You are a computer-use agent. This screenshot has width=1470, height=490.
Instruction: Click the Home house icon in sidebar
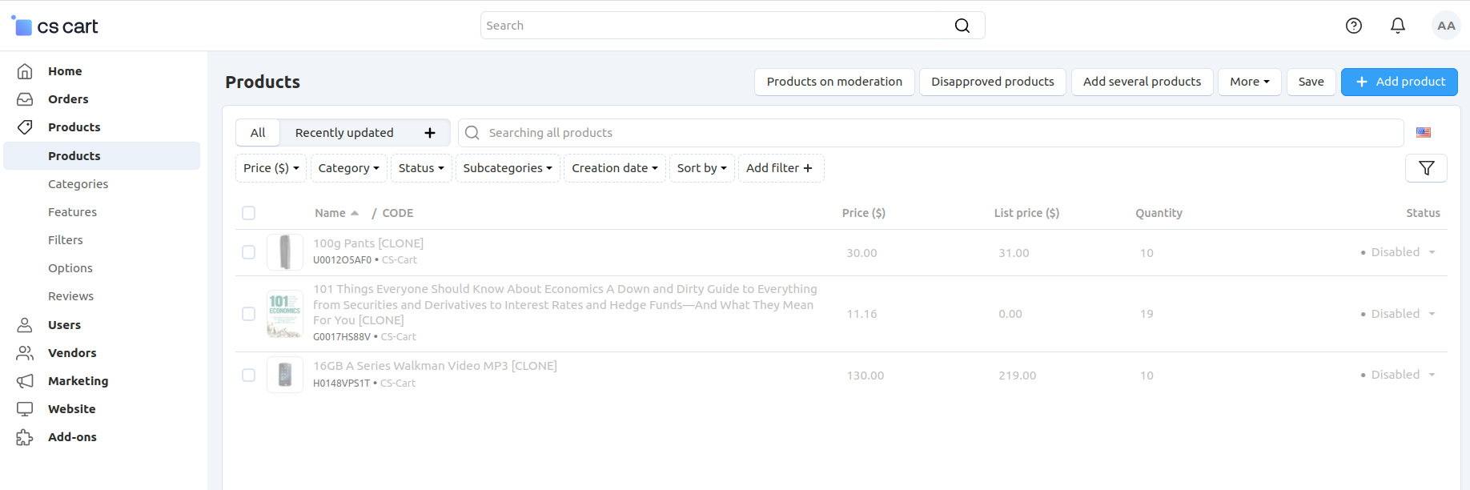(x=25, y=71)
